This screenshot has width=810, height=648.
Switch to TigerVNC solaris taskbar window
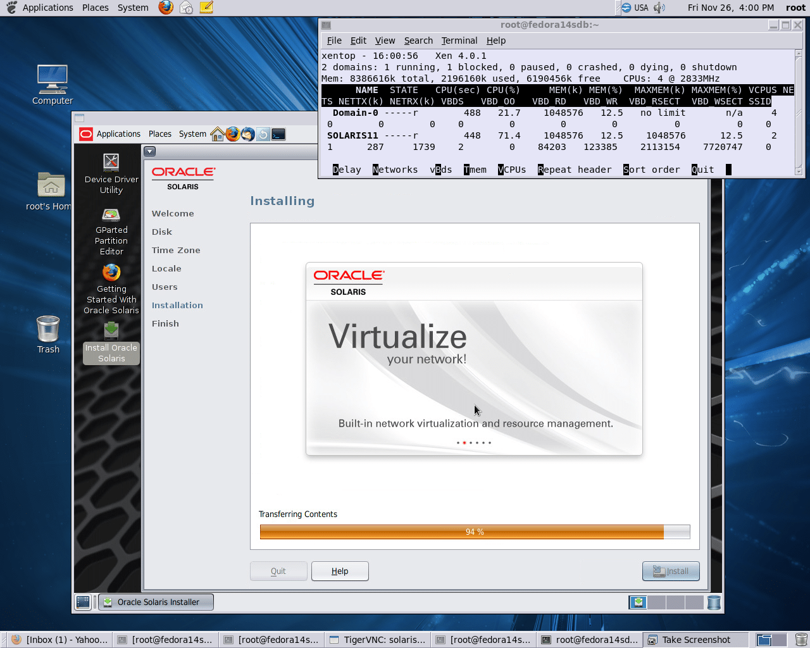pos(378,640)
